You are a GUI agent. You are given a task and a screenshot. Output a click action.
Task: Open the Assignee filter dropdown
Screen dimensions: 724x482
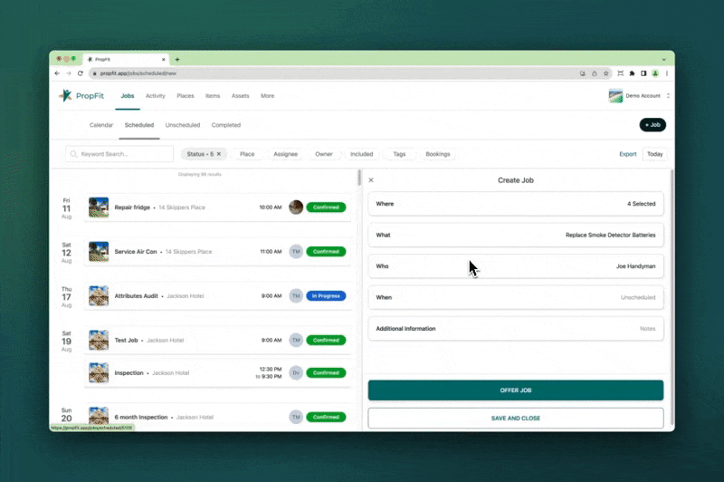point(285,154)
